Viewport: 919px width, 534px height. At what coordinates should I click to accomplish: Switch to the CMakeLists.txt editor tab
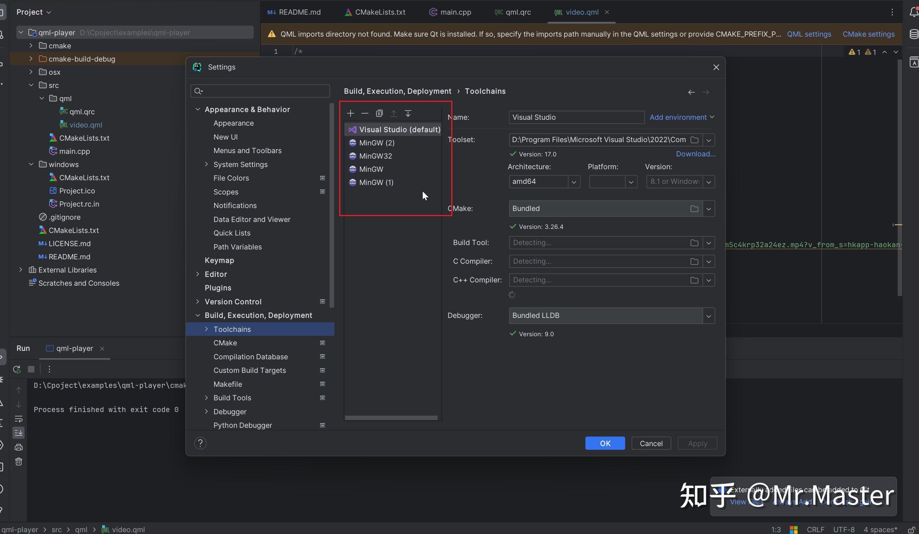coord(380,12)
